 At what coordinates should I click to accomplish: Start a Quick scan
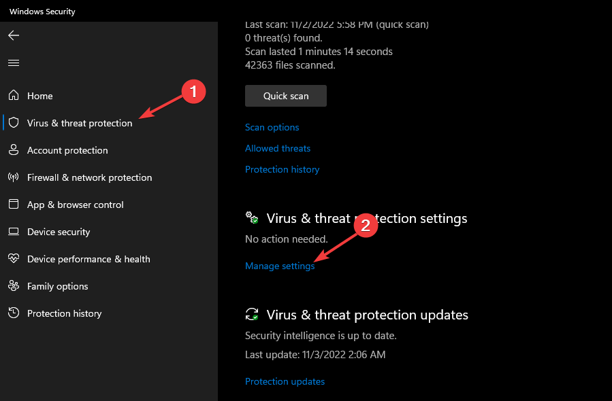point(286,96)
